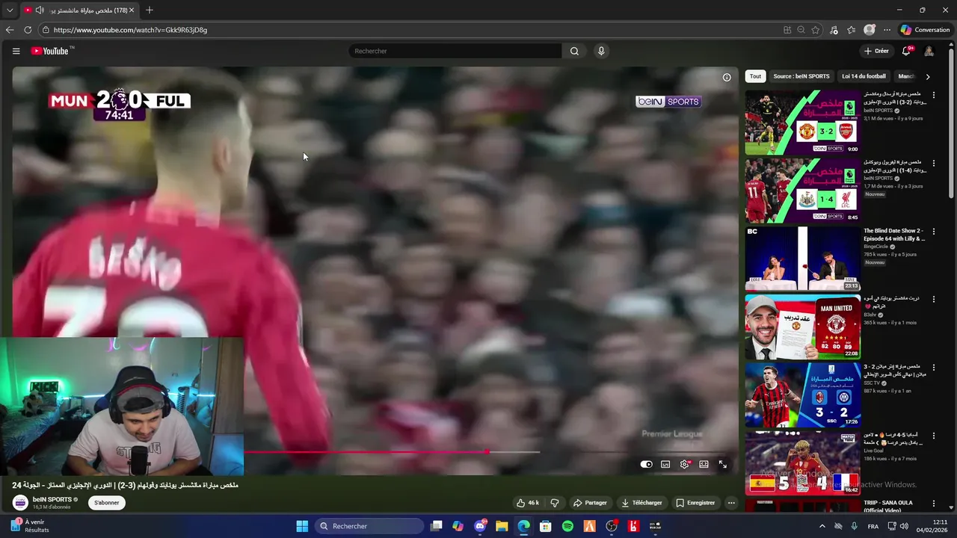Viewport: 957px width, 538px height.
Task: Open the Spain 5-4 France thumbnail
Action: (802, 463)
